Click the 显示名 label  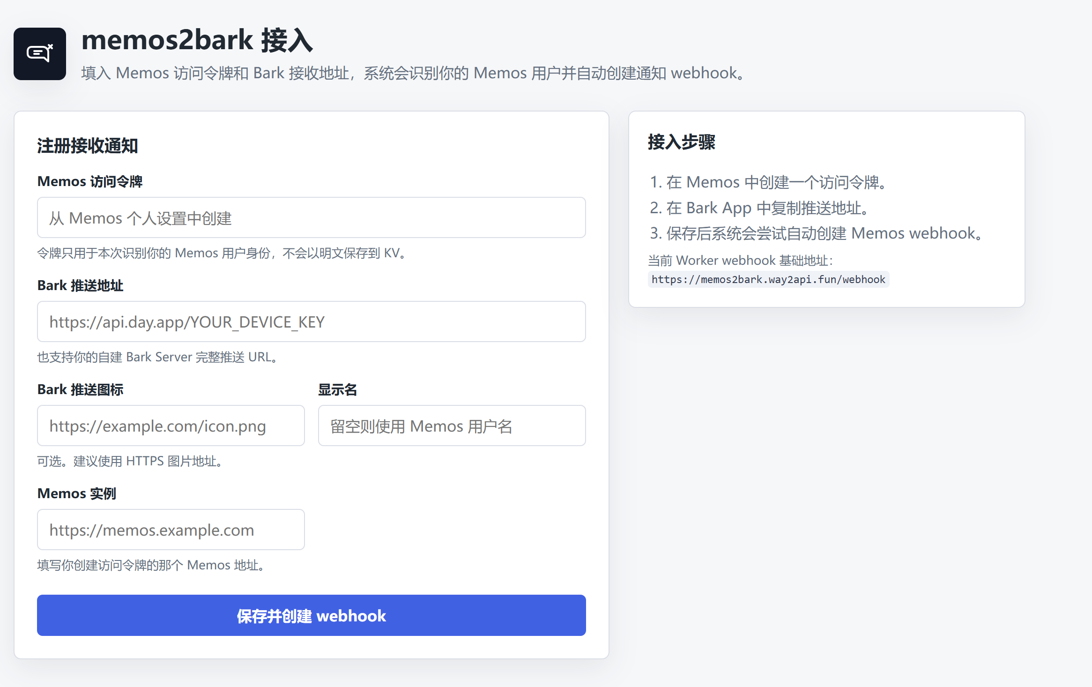tap(338, 389)
